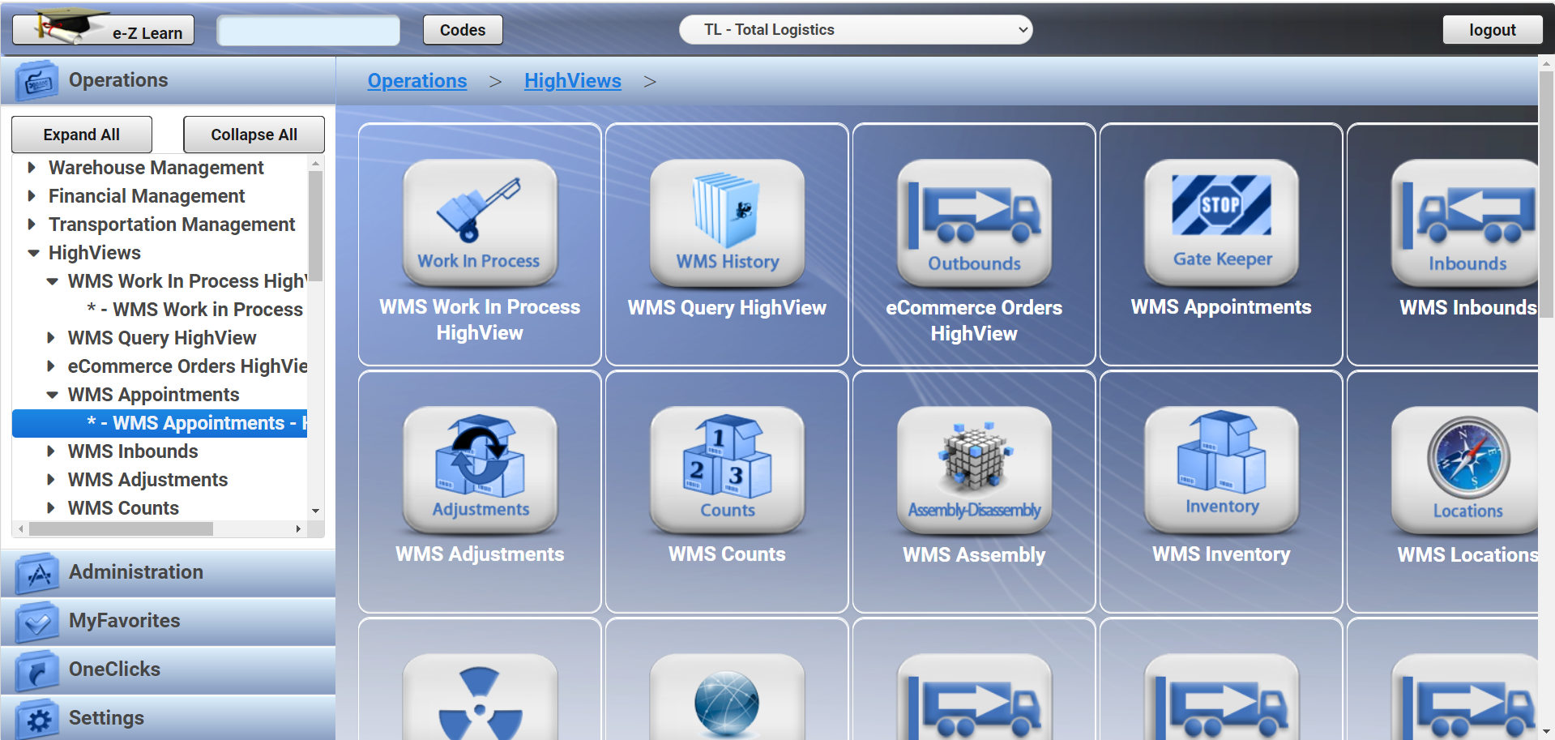The width and height of the screenshot is (1555, 740).
Task: Open the Administration section
Action: [x=135, y=571]
